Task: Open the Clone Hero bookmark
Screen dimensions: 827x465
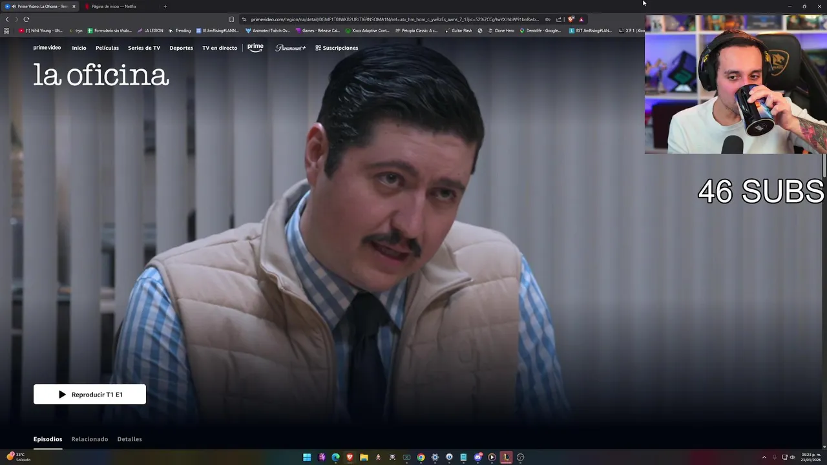Action: pos(501,30)
